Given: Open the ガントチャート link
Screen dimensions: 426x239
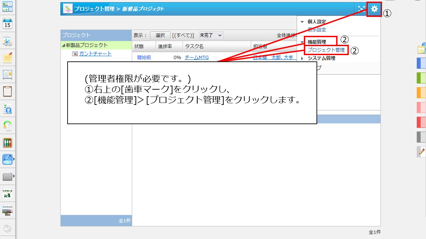Looking at the screenshot, I should pos(95,54).
